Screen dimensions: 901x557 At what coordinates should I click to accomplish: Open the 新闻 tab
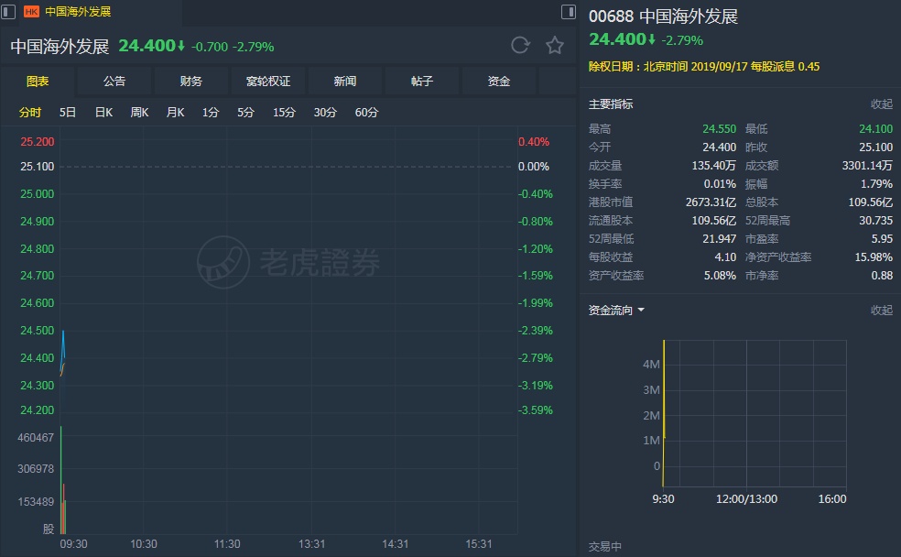[x=345, y=81]
